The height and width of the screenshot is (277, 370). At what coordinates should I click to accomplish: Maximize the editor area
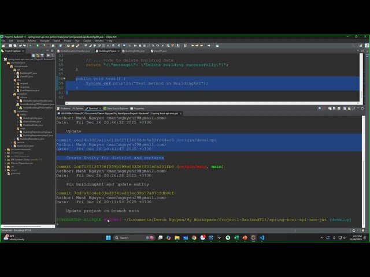click(x=362, y=51)
